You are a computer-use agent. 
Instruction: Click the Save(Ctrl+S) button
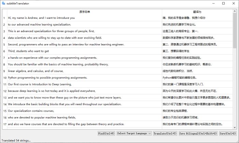tap(228, 133)
